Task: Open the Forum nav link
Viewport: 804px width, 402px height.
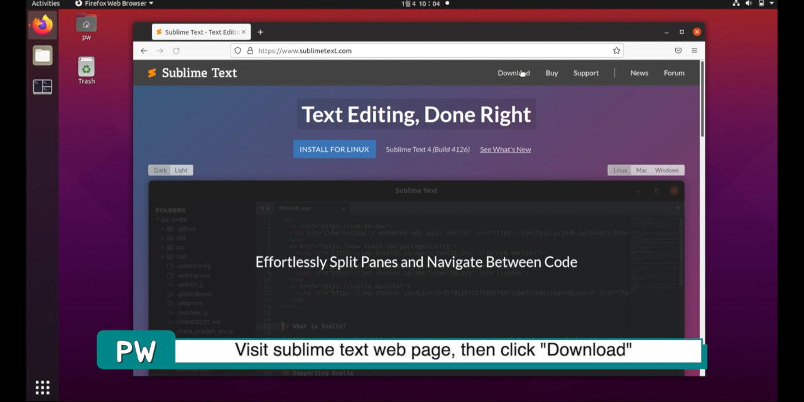Action: [674, 73]
